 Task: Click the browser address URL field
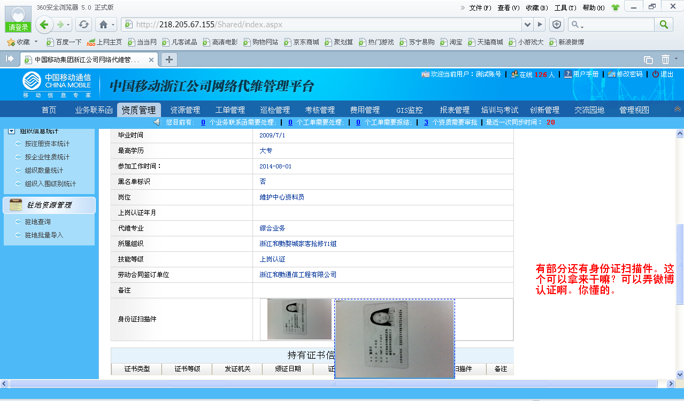pos(321,25)
